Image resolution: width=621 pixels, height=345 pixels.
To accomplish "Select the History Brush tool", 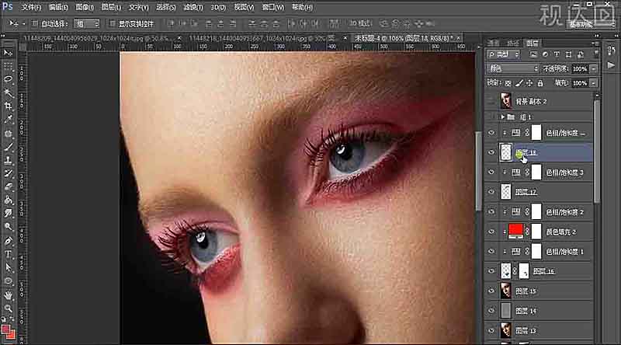I will tap(8, 174).
